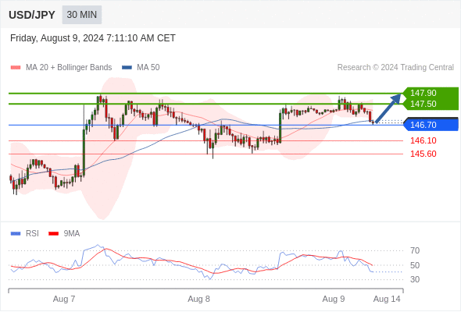Click the RSI scale value 50

pos(415,265)
